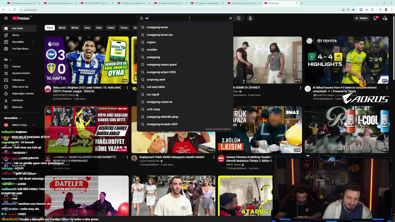The height and width of the screenshot is (222, 395).
Task: Open options for Paldır Küldür Kebapçı video
Action: tap(214, 157)
